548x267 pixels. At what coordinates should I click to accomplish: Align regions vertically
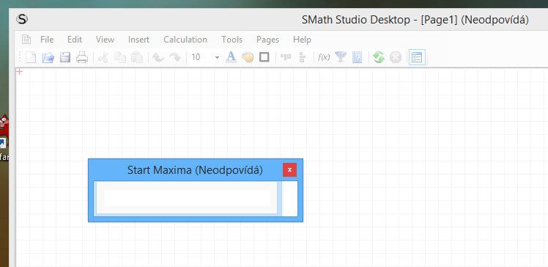303,57
